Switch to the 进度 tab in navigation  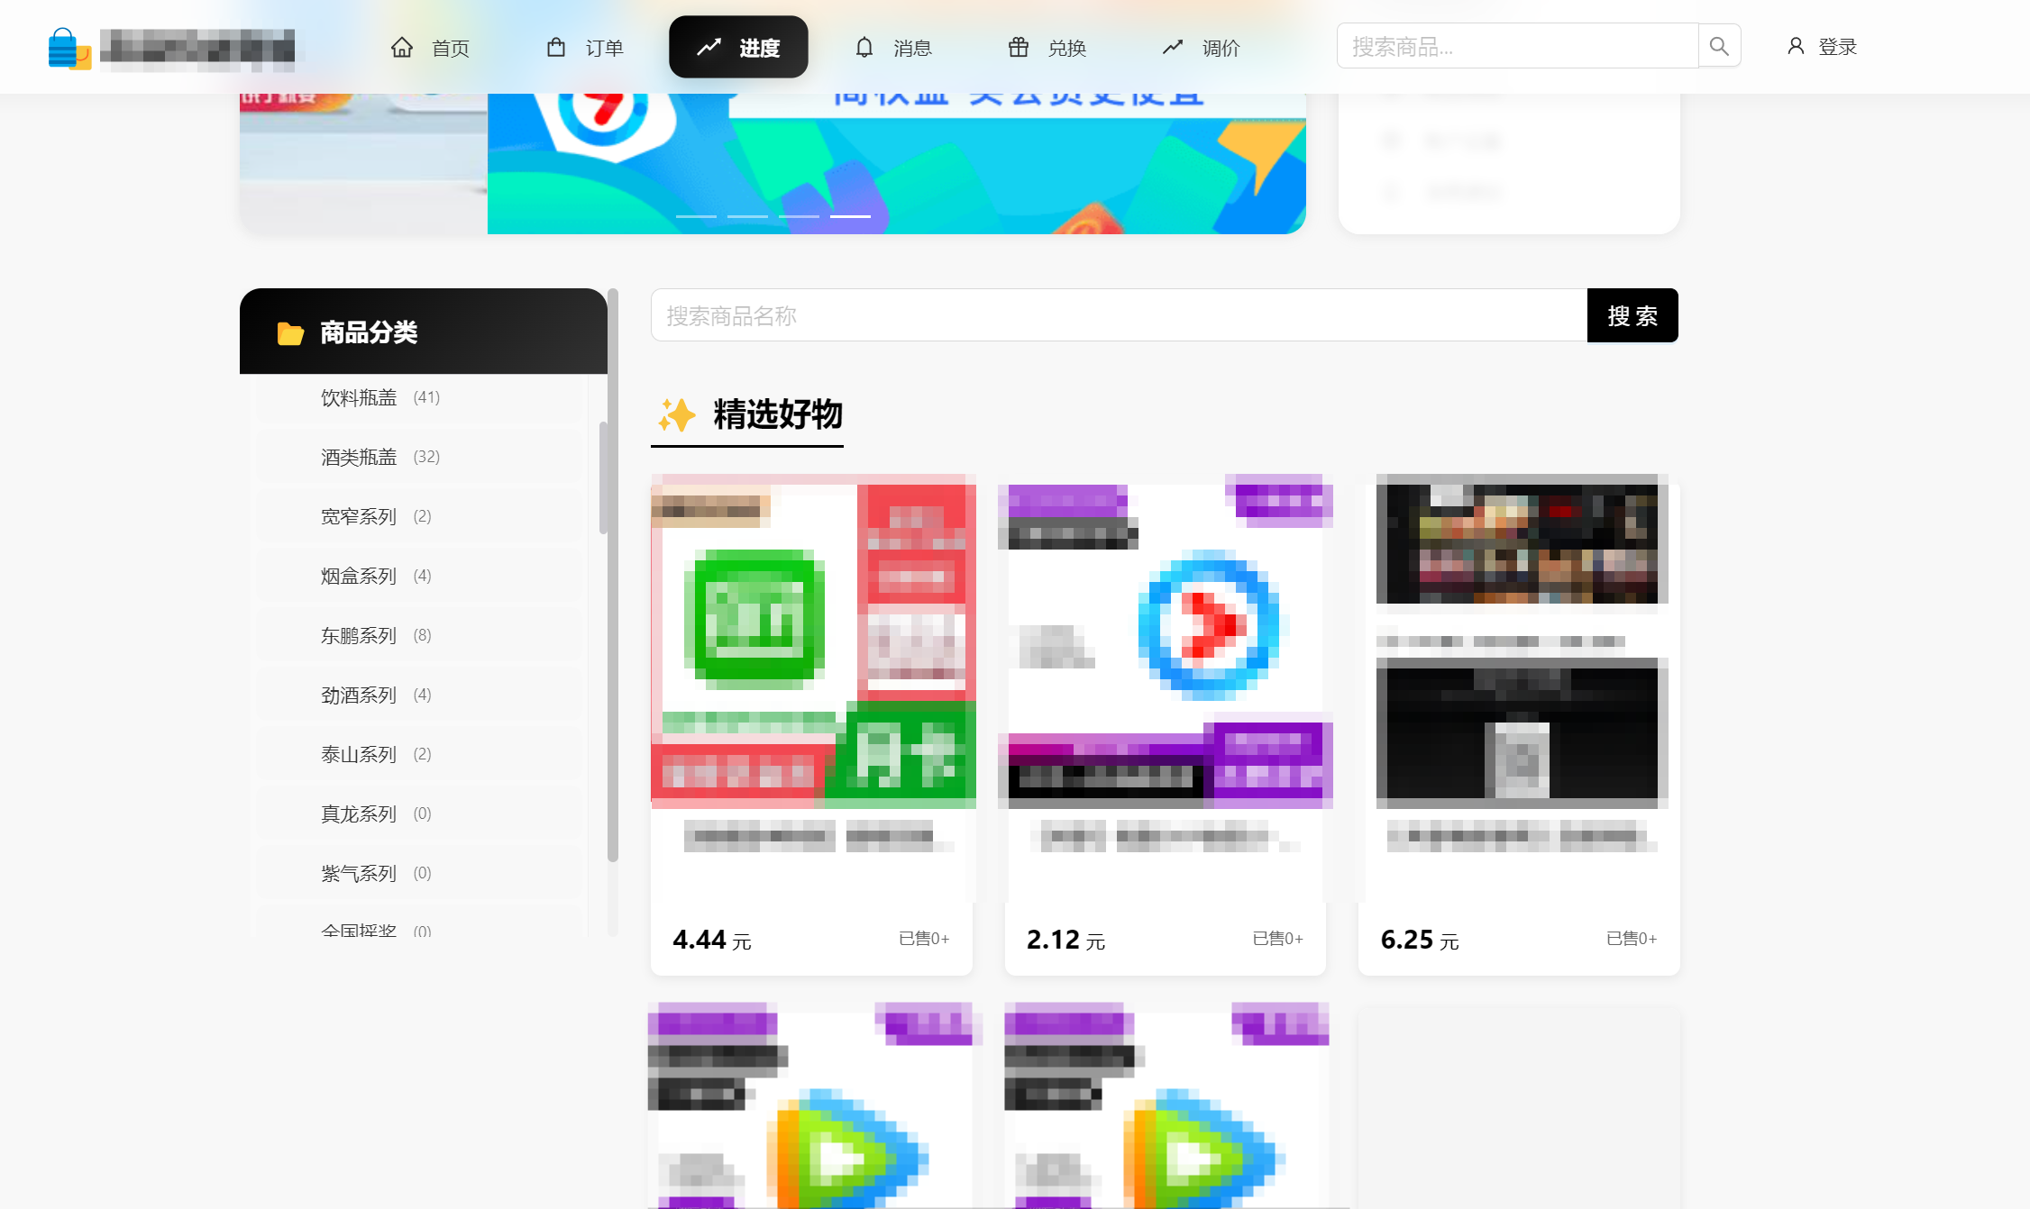point(738,47)
